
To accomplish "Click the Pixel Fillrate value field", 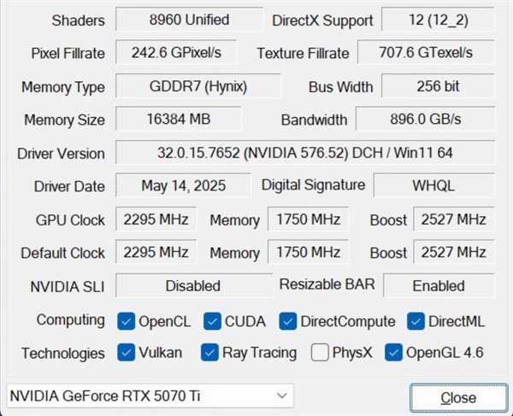I will 177,53.
